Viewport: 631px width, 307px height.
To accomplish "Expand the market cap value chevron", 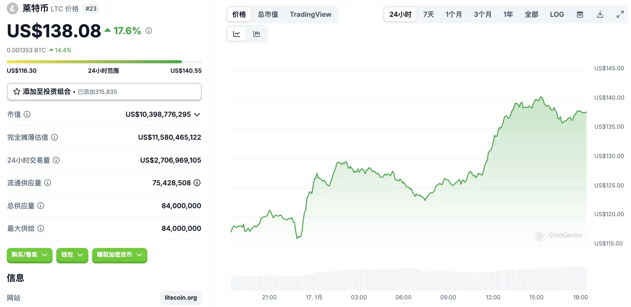I will point(197,115).
